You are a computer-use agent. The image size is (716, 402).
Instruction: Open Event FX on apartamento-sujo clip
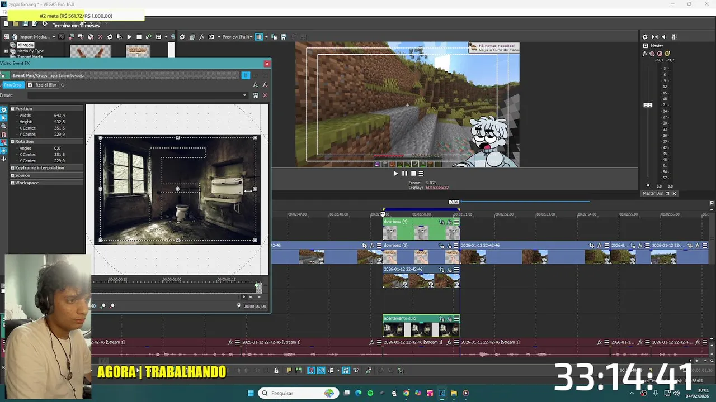pos(449,319)
